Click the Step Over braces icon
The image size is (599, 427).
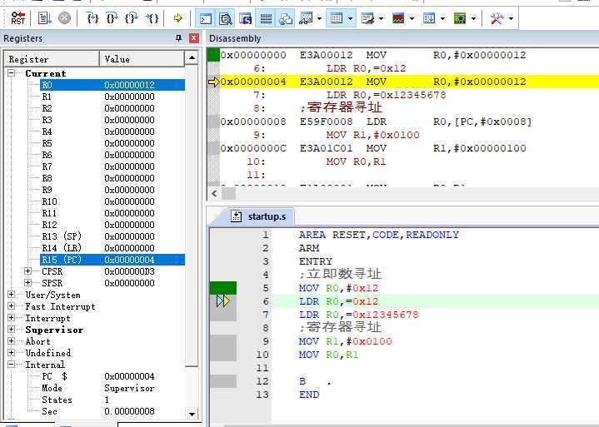[x=113, y=17]
